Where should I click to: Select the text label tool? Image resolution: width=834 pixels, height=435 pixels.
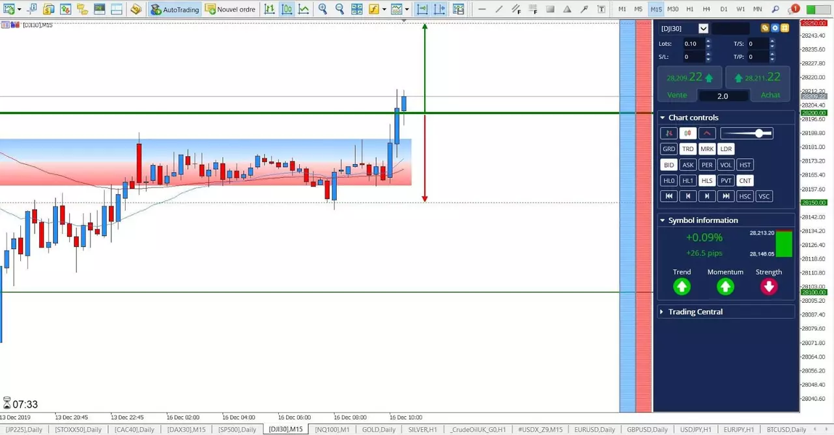[x=601, y=10]
